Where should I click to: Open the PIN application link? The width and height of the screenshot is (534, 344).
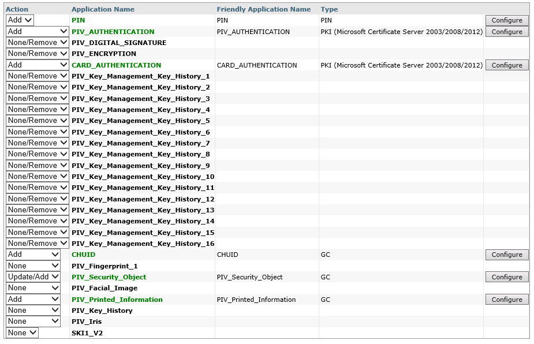[77, 20]
